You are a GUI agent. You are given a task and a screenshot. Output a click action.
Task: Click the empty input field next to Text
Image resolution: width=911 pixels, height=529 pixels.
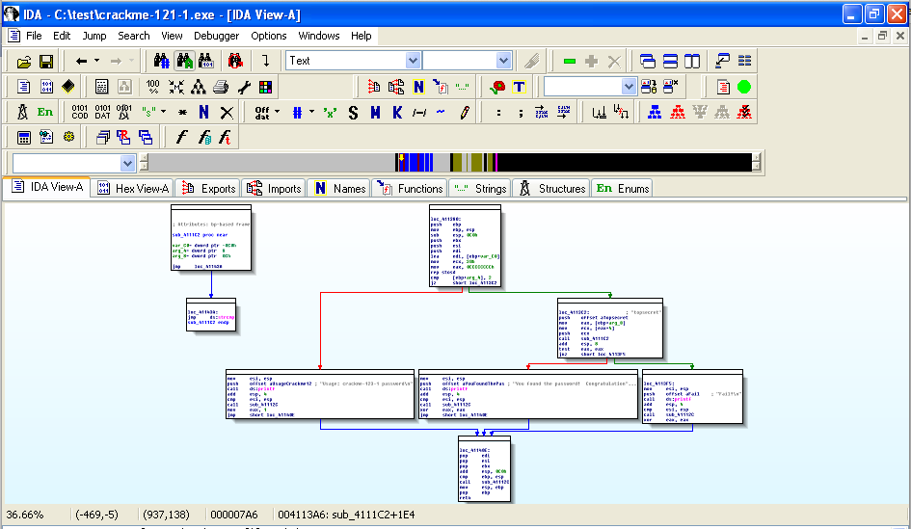click(x=459, y=61)
